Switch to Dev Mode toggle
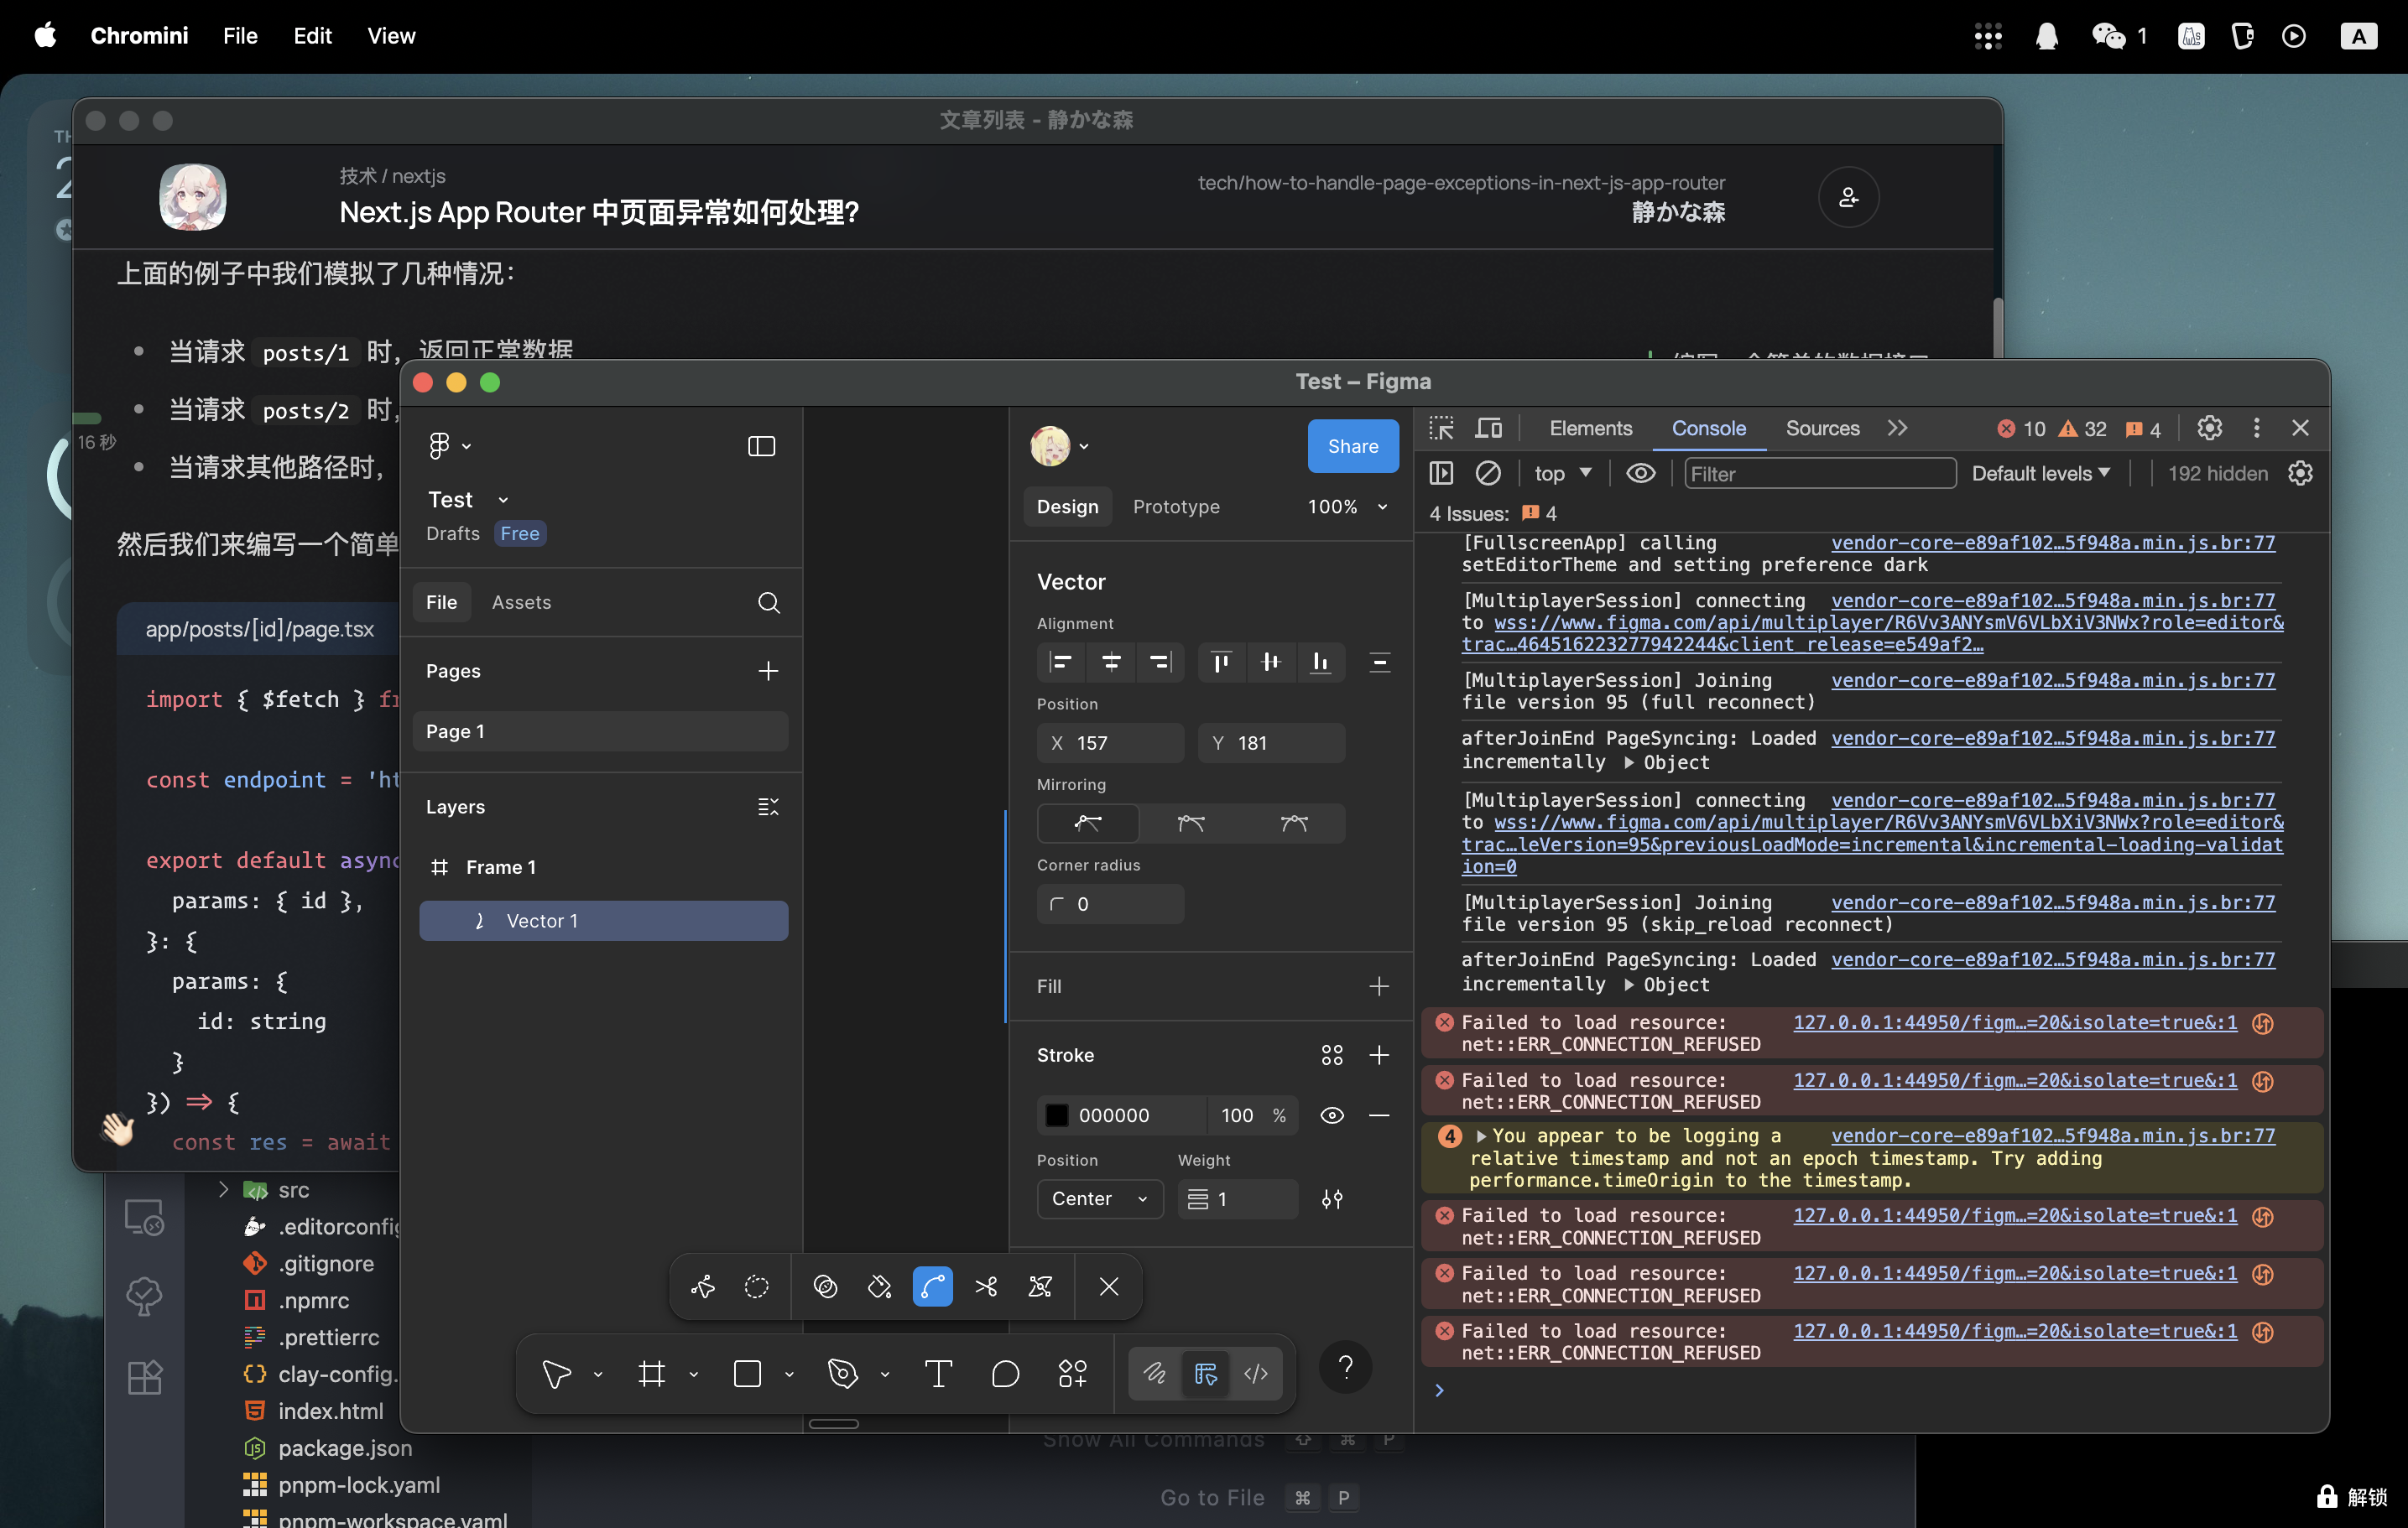This screenshot has height=1528, width=2408. click(x=1256, y=1374)
